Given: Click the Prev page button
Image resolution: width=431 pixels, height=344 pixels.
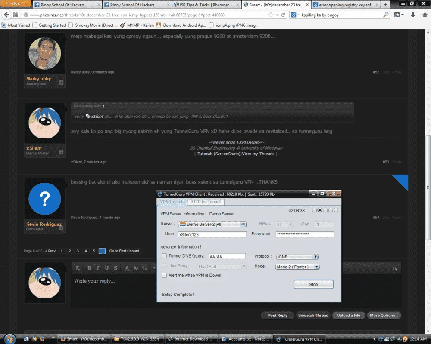Looking at the screenshot, I should [x=50, y=251].
